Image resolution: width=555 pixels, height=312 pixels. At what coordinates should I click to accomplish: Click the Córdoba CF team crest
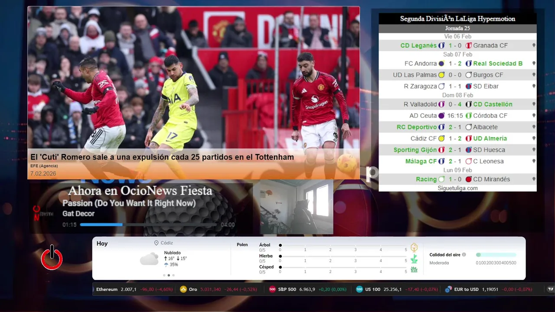(469, 116)
